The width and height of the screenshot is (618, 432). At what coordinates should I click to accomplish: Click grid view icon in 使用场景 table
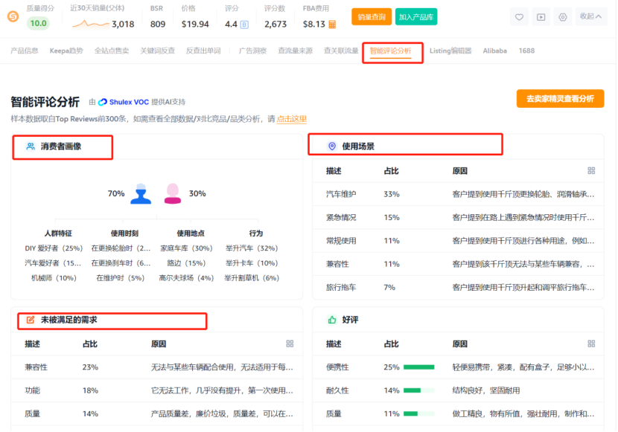[591, 171]
